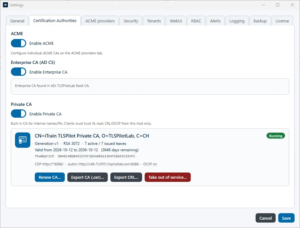The height and width of the screenshot is (228, 300).
Task: Open the Alerts tab
Action: click(215, 21)
